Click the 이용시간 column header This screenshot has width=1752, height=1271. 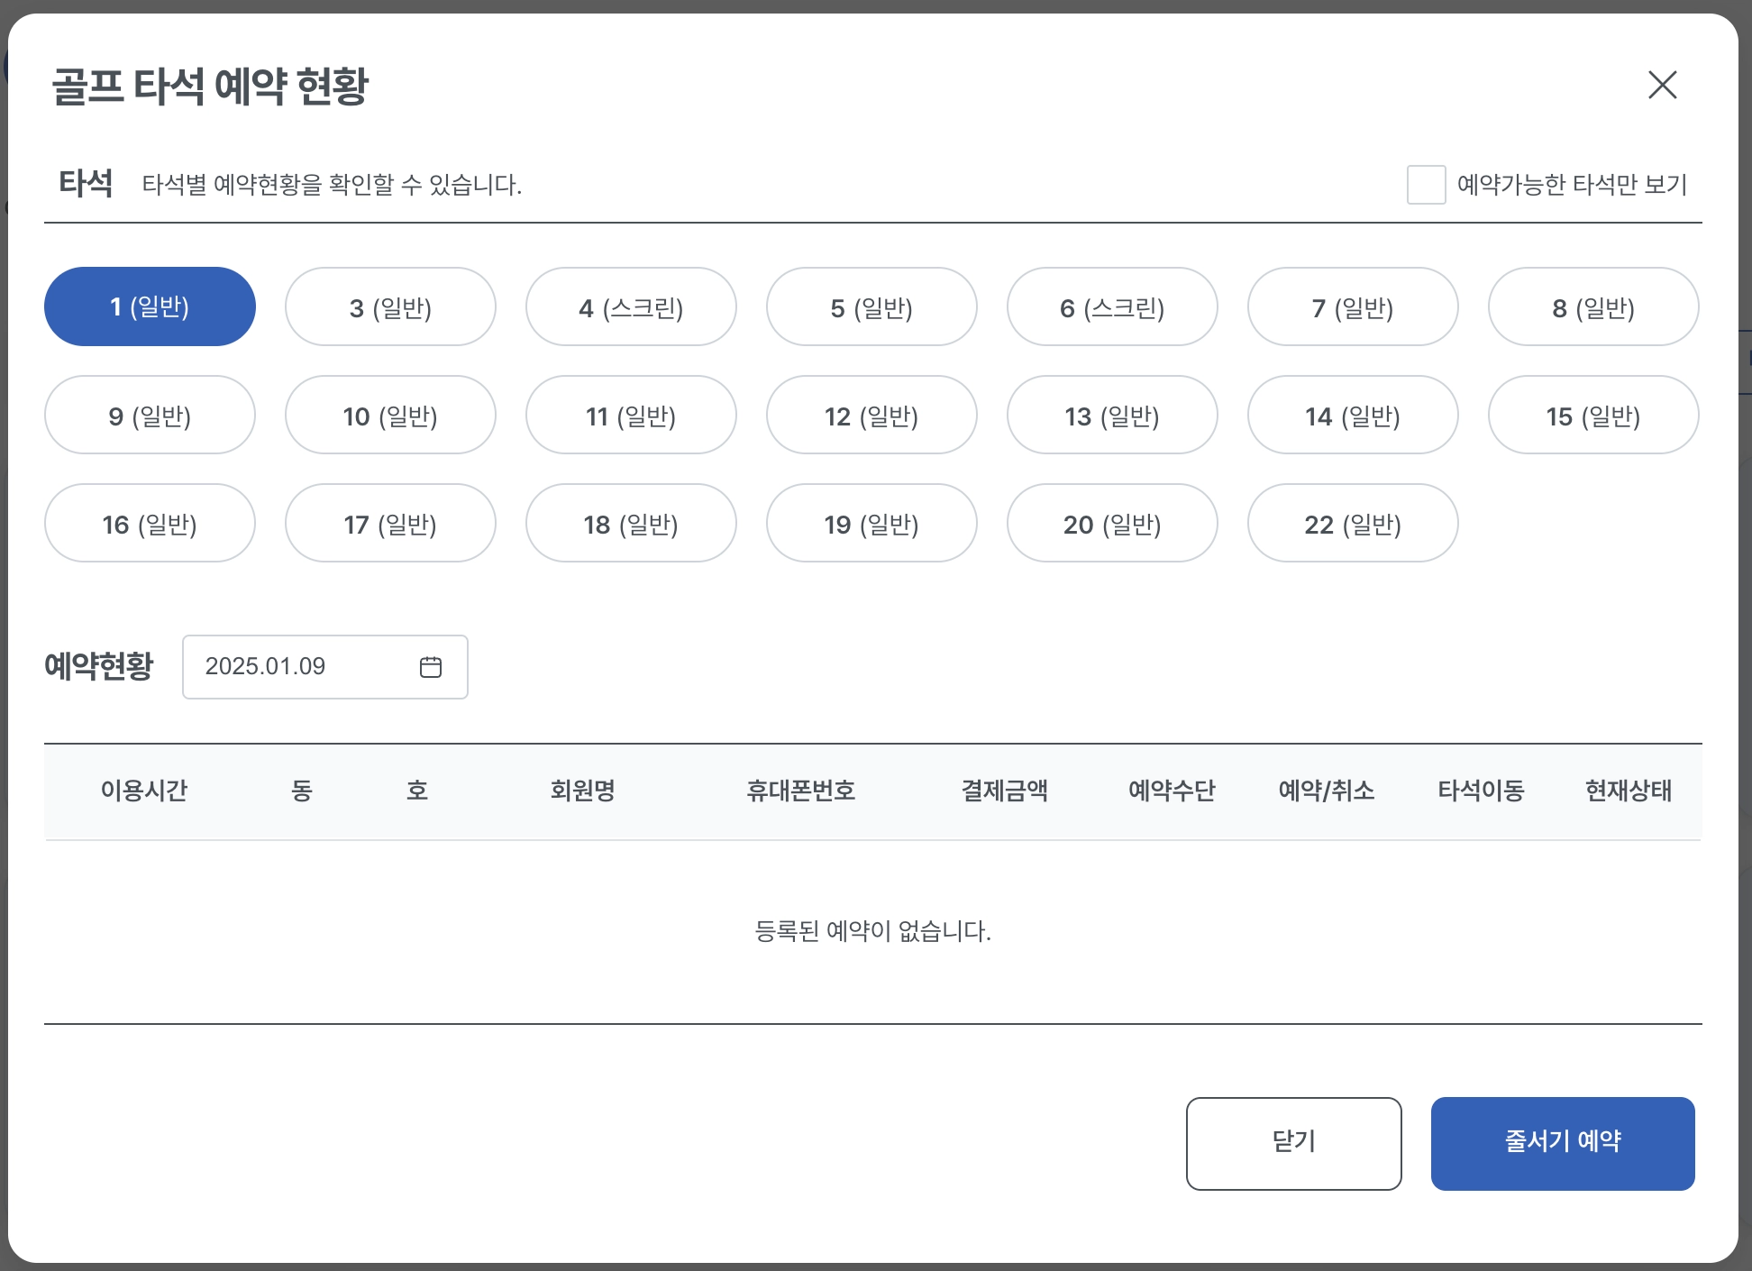point(144,791)
